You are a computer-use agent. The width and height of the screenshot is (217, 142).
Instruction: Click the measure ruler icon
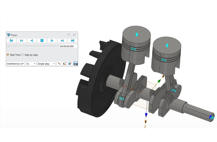59,63
